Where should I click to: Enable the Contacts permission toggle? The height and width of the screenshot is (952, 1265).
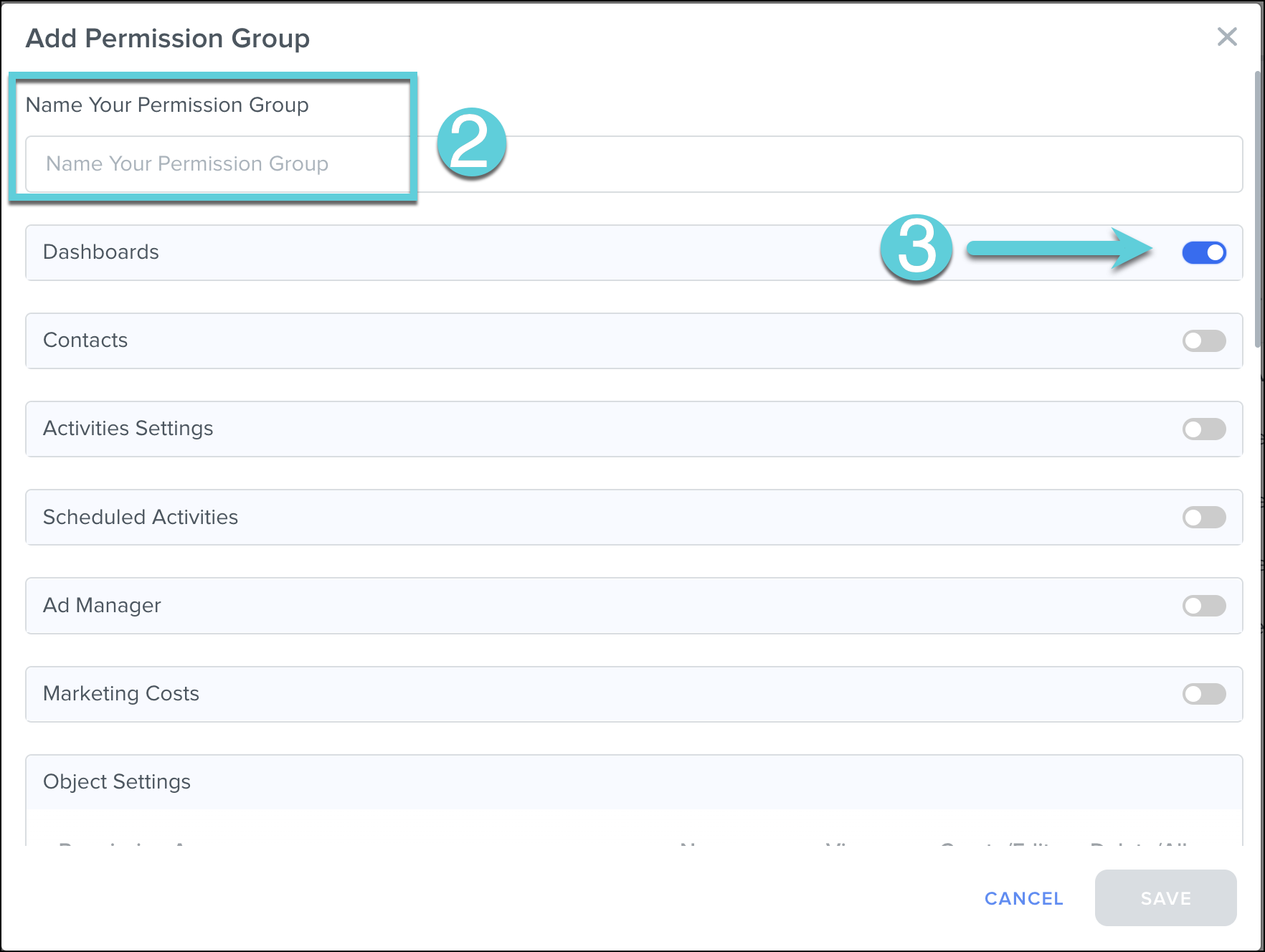(1203, 341)
